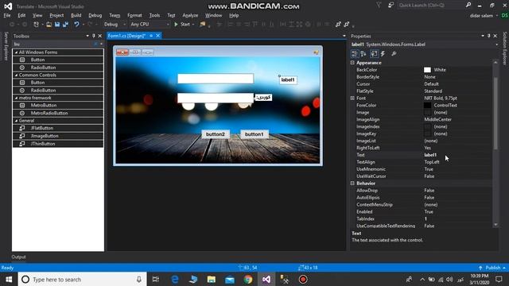Open the feedback icon in the title bar
This screenshot has width=509, height=286.
click(x=391, y=5)
